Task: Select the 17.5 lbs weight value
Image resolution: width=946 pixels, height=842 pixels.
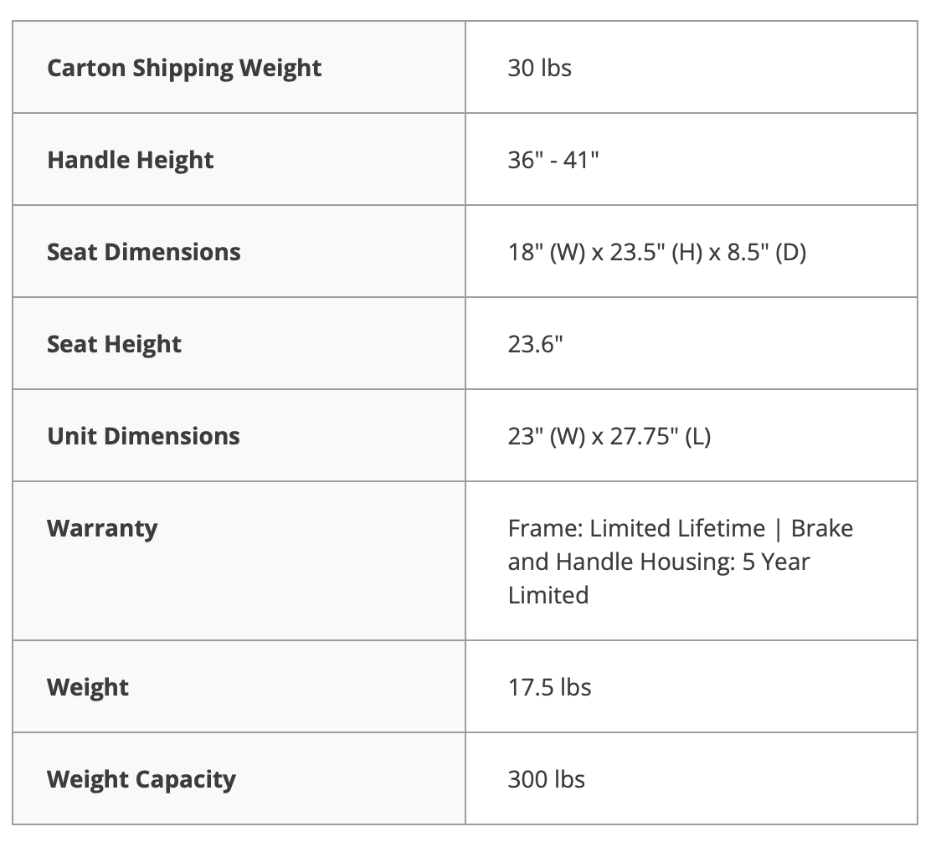Action: [549, 687]
